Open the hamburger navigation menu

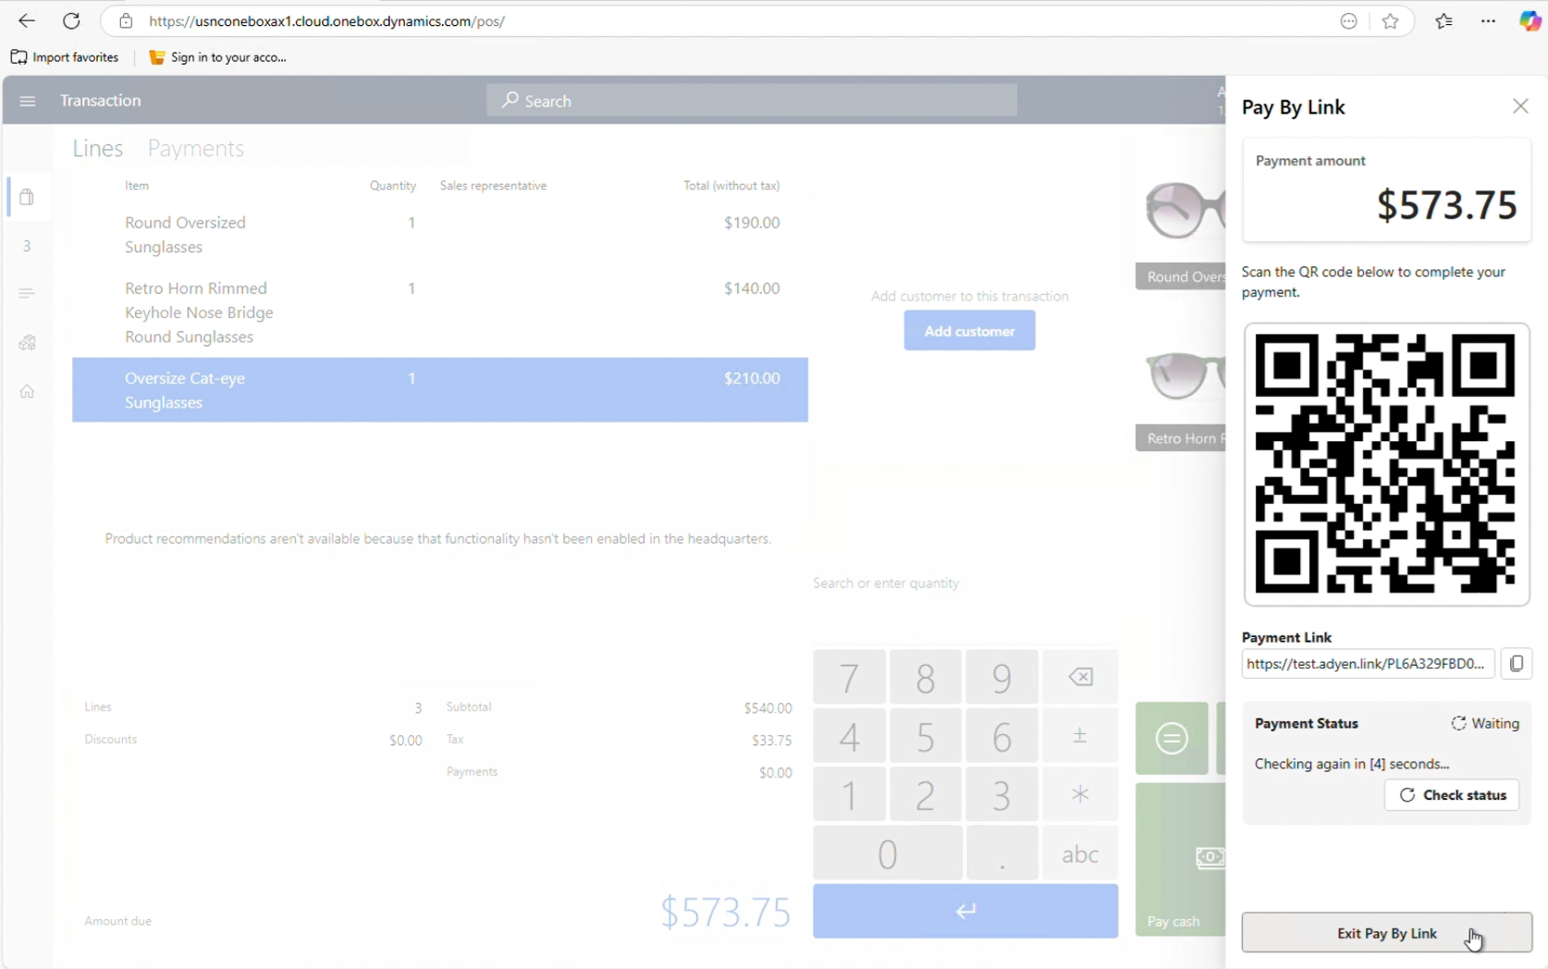27,101
